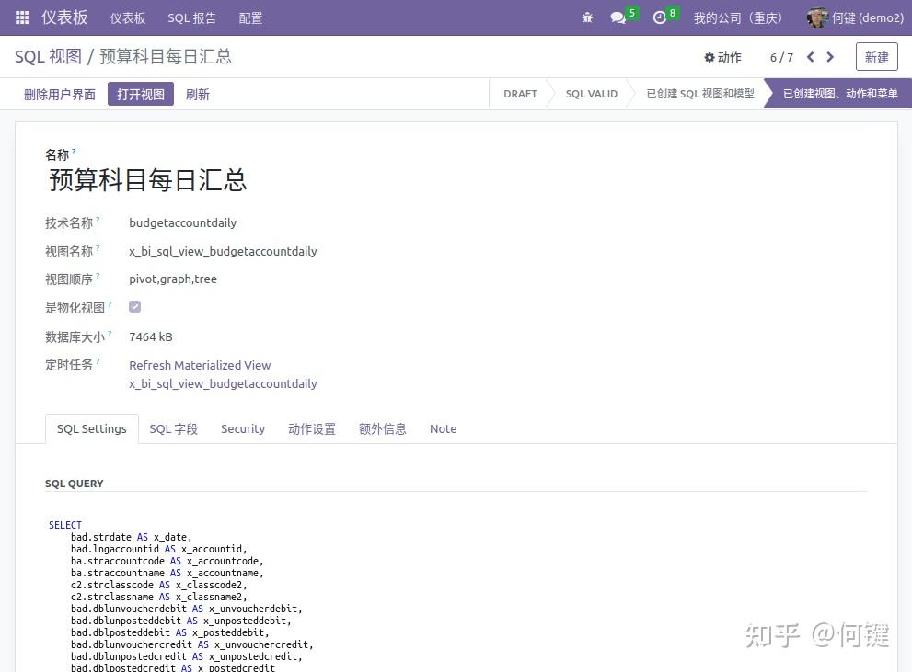Go to next record with right pager arrow

point(830,57)
